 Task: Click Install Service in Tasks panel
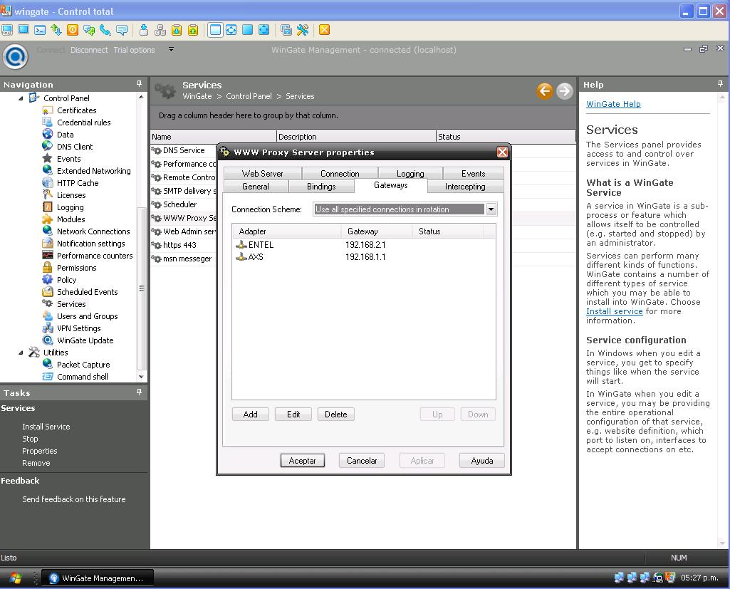(x=46, y=427)
